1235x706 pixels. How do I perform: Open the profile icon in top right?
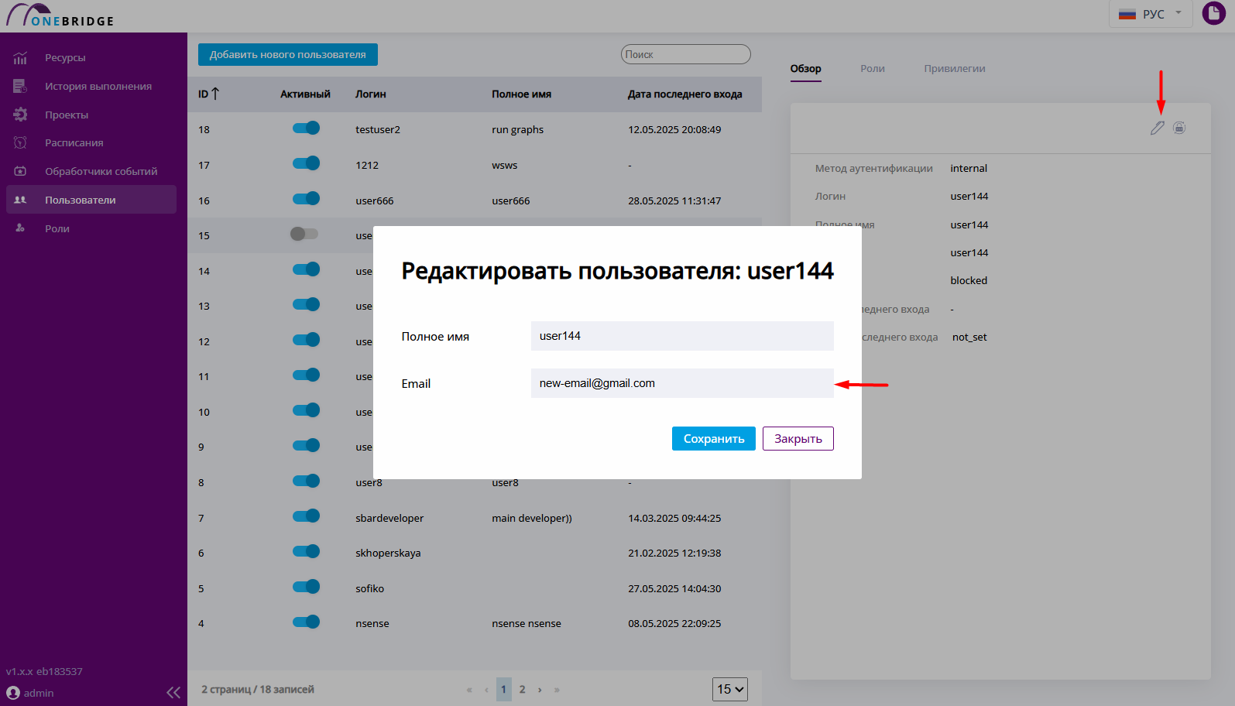click(1213, 13)
